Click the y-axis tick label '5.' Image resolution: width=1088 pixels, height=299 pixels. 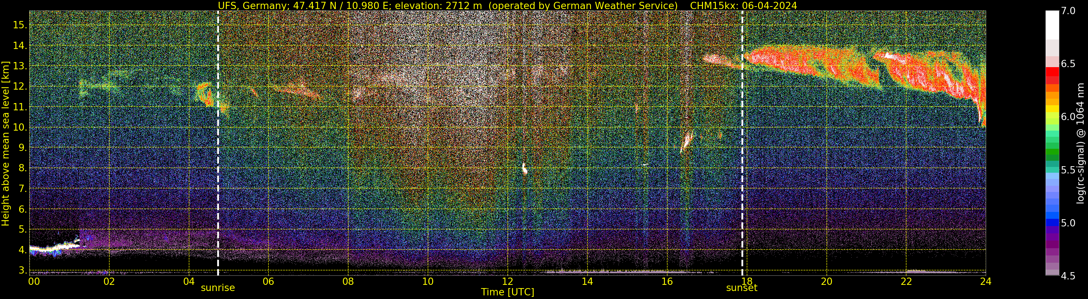(x=22, y=229)
